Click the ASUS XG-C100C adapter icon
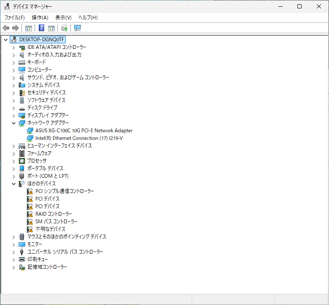The height and width of the screenshot is (305, 329). [x=30, y=131]
